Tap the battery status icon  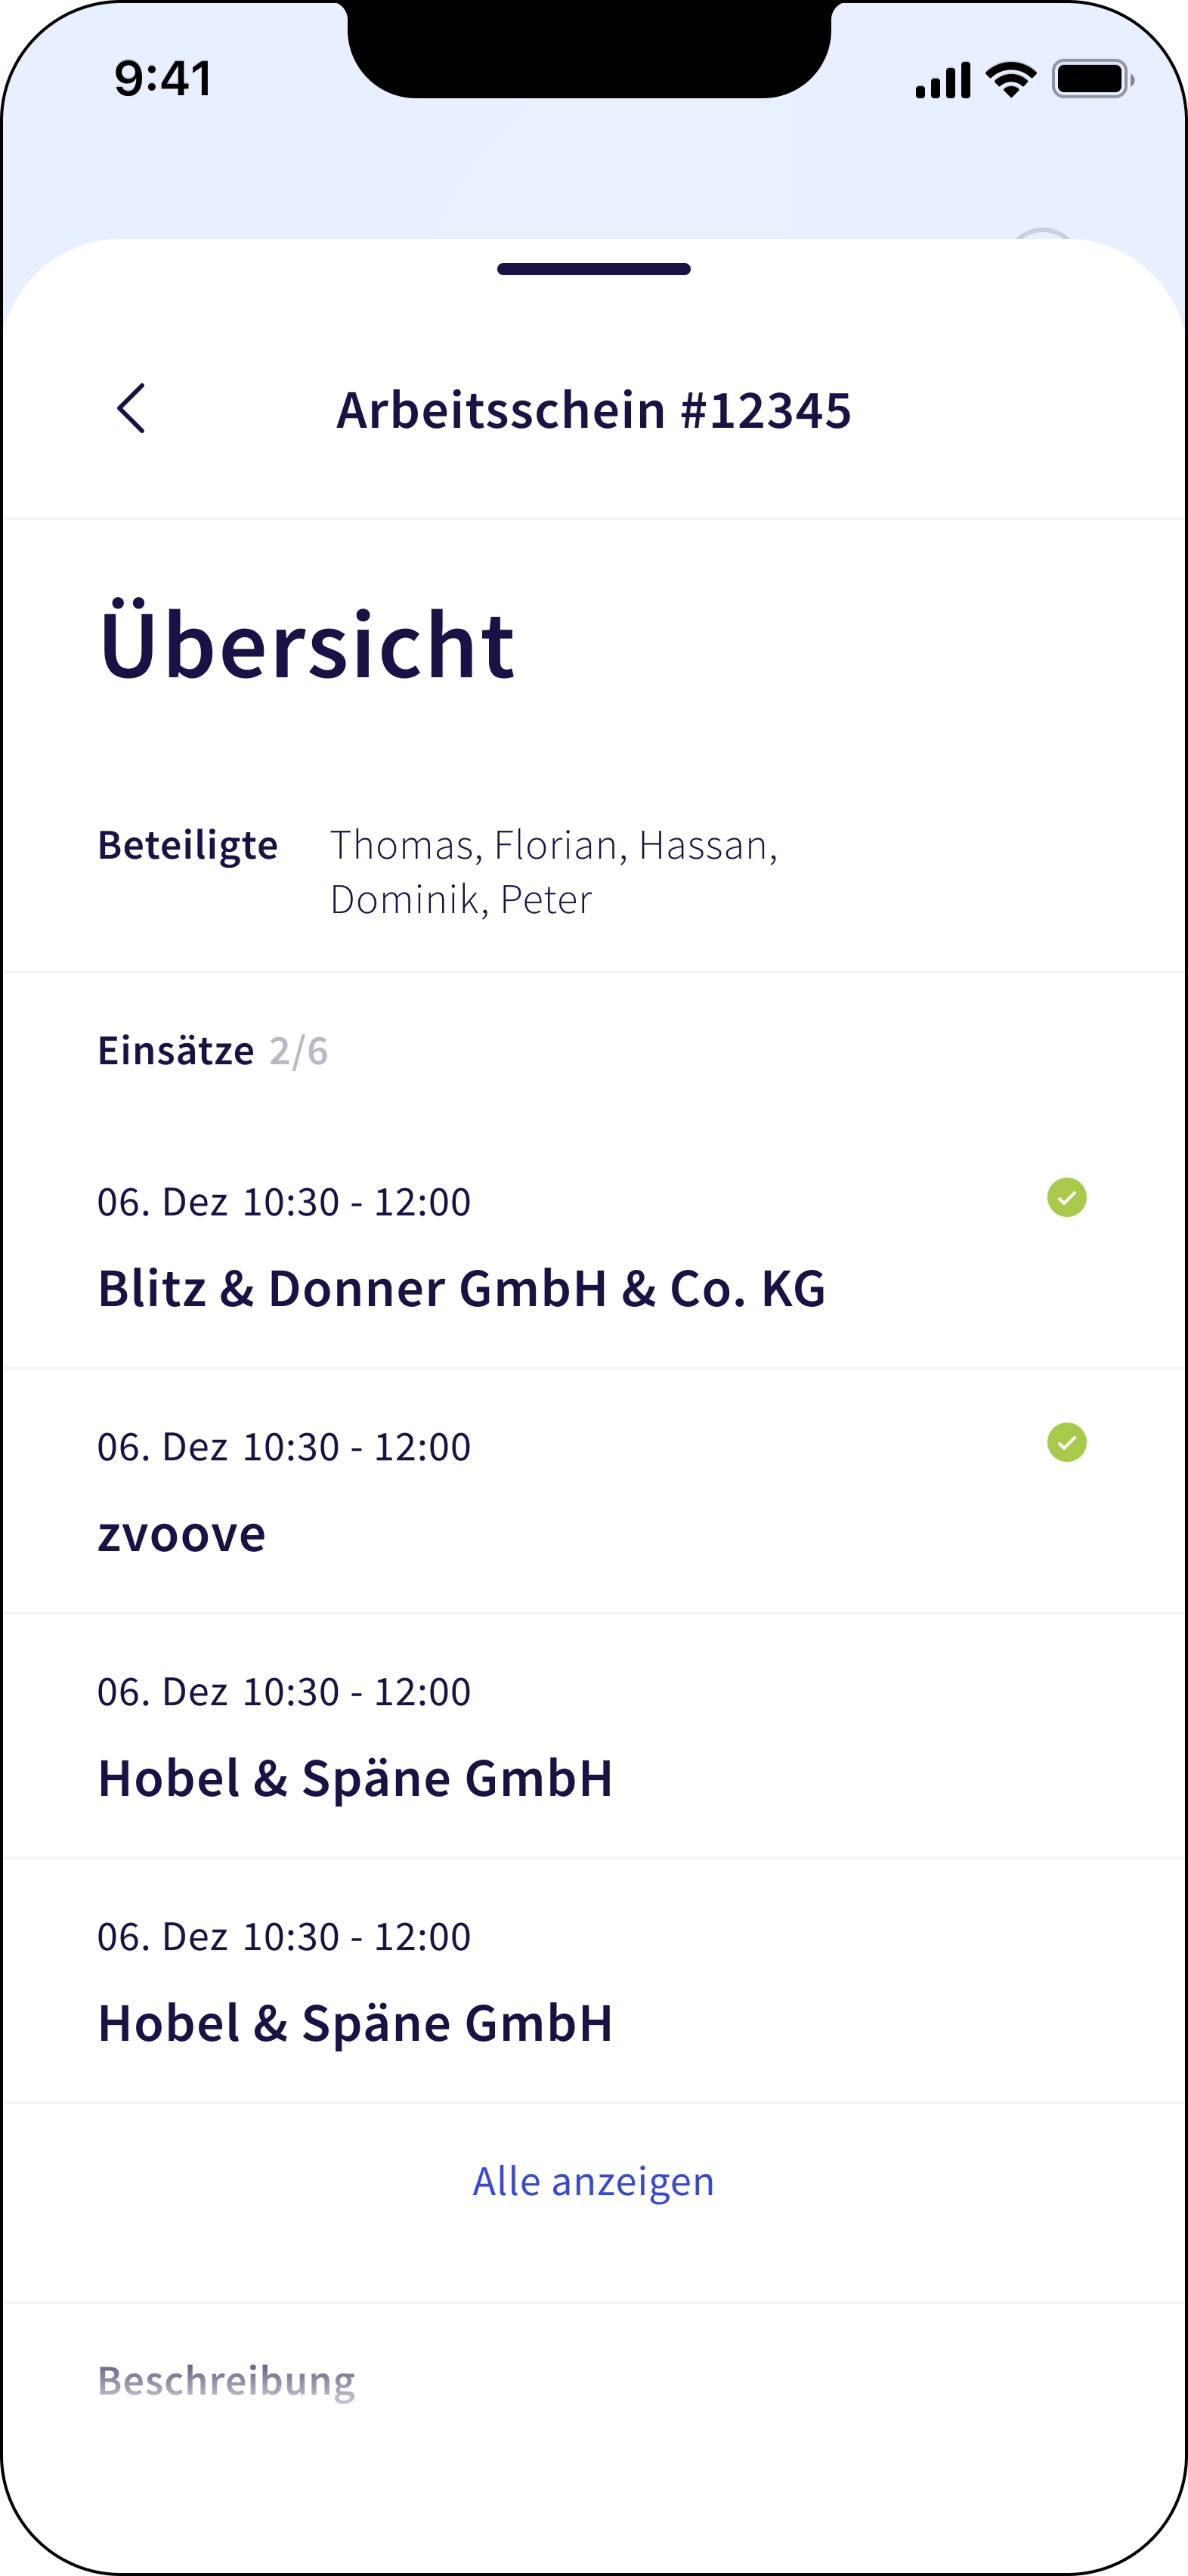[x=1092, y=79]
